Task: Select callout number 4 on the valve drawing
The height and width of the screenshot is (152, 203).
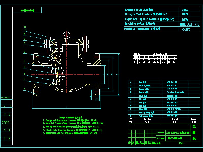Action: click(24, 67)
